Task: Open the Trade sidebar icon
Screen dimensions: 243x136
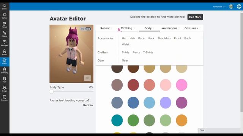Action: pyautogui.click(x=5, y=80)
